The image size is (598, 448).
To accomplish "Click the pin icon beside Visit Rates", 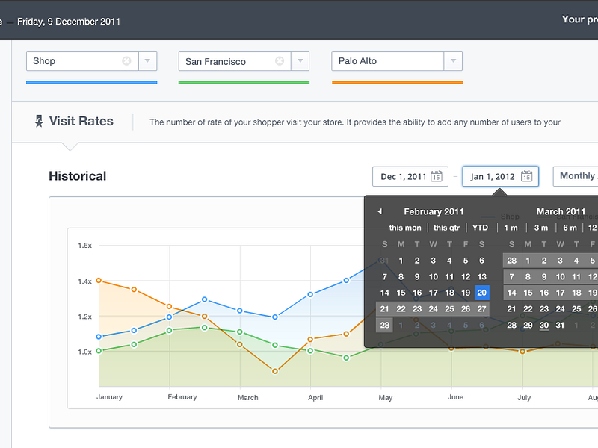I will pos(40,121).
